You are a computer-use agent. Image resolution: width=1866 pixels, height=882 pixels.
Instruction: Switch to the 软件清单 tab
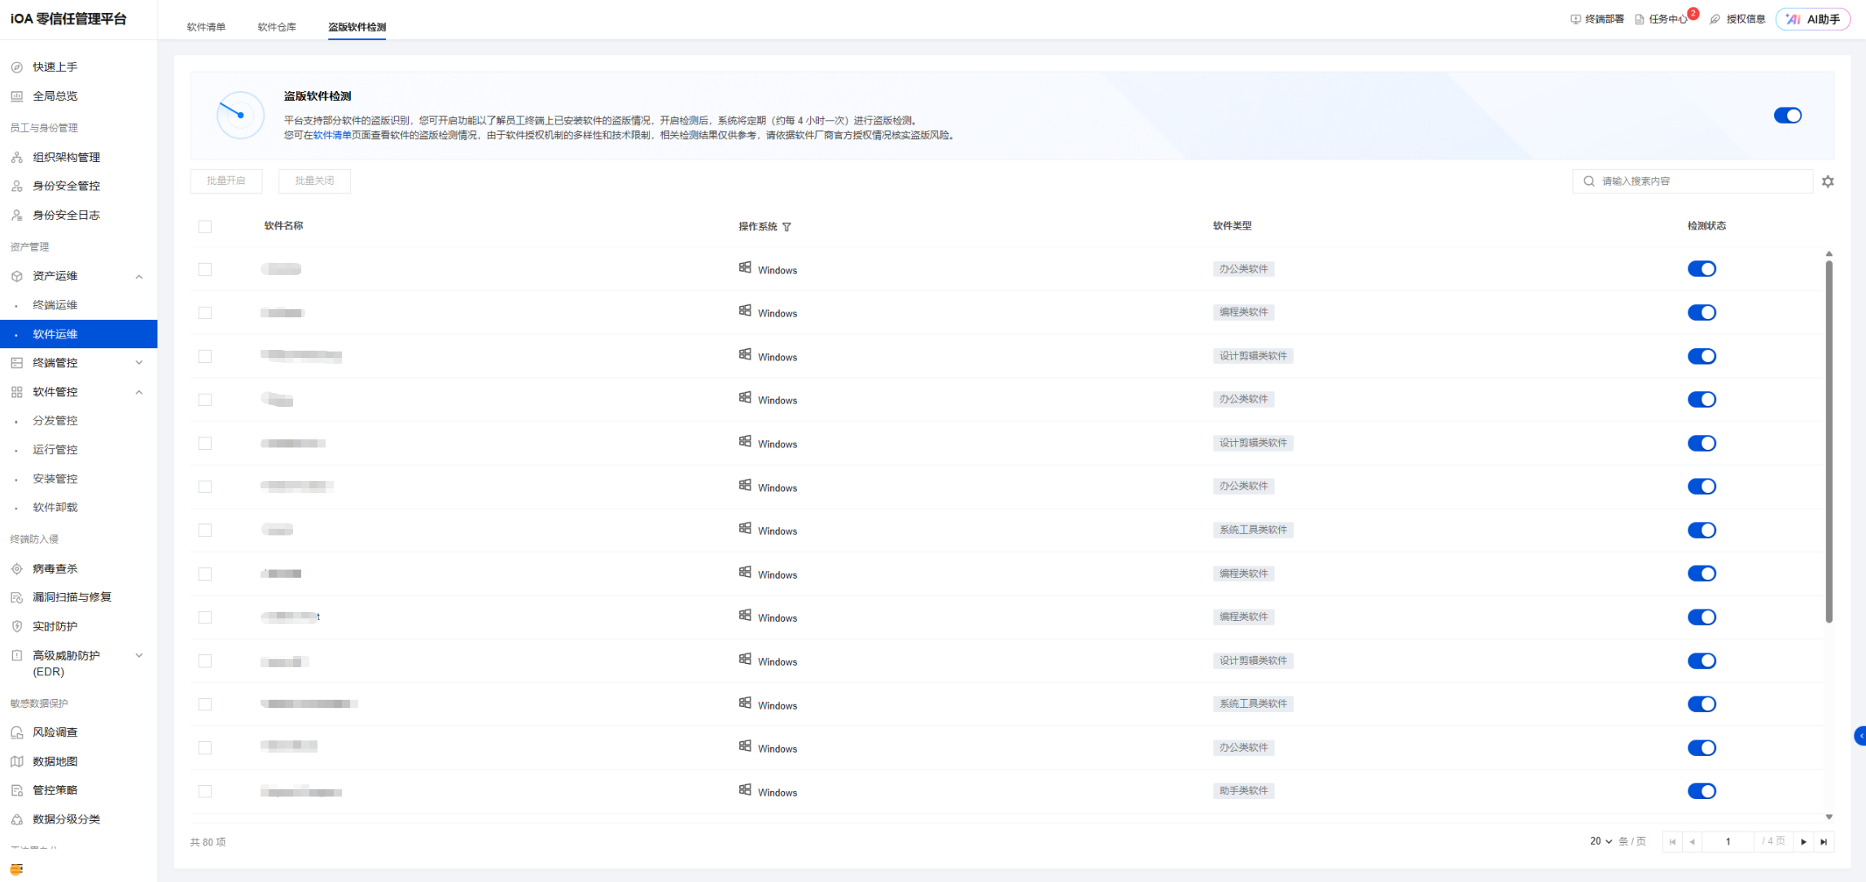[x=206, y=27]
